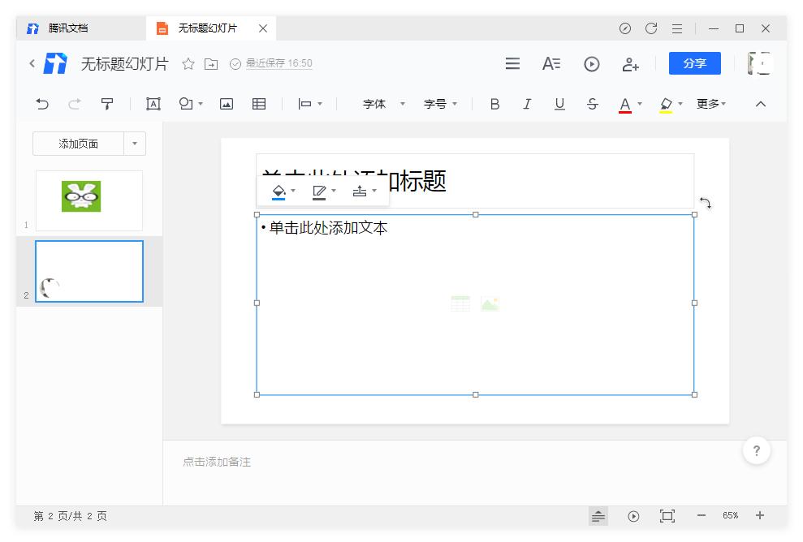Click the 65% zoom level
The width and height of the screenshot is (803, 542).
click(731, 516)
